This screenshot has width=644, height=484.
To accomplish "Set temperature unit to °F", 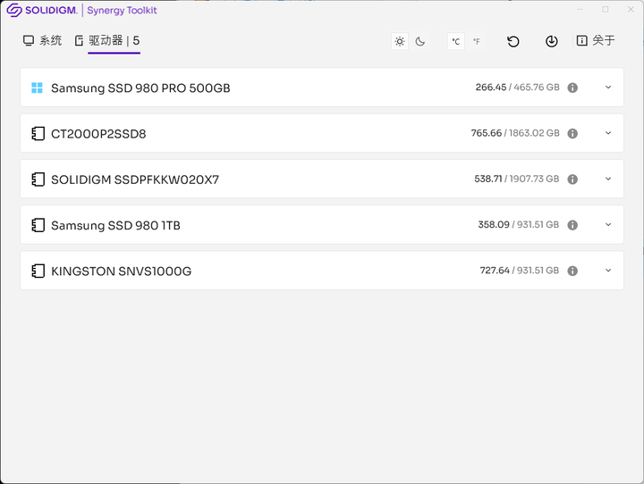I will pos(477,41).
